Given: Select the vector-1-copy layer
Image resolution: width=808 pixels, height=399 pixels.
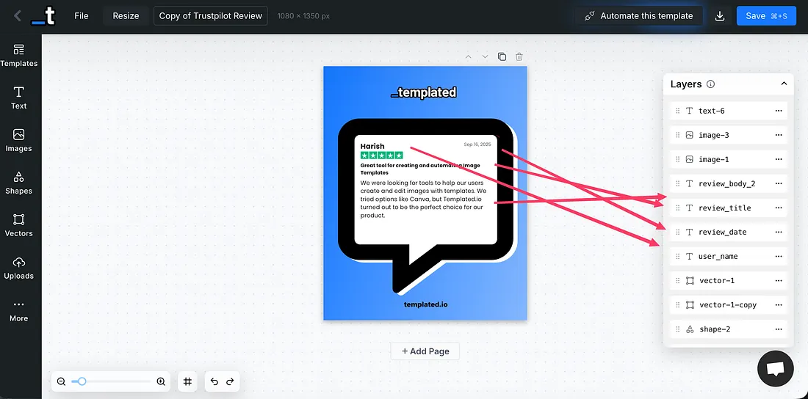Looking at the screenshot, I should (x=729, y=304).
